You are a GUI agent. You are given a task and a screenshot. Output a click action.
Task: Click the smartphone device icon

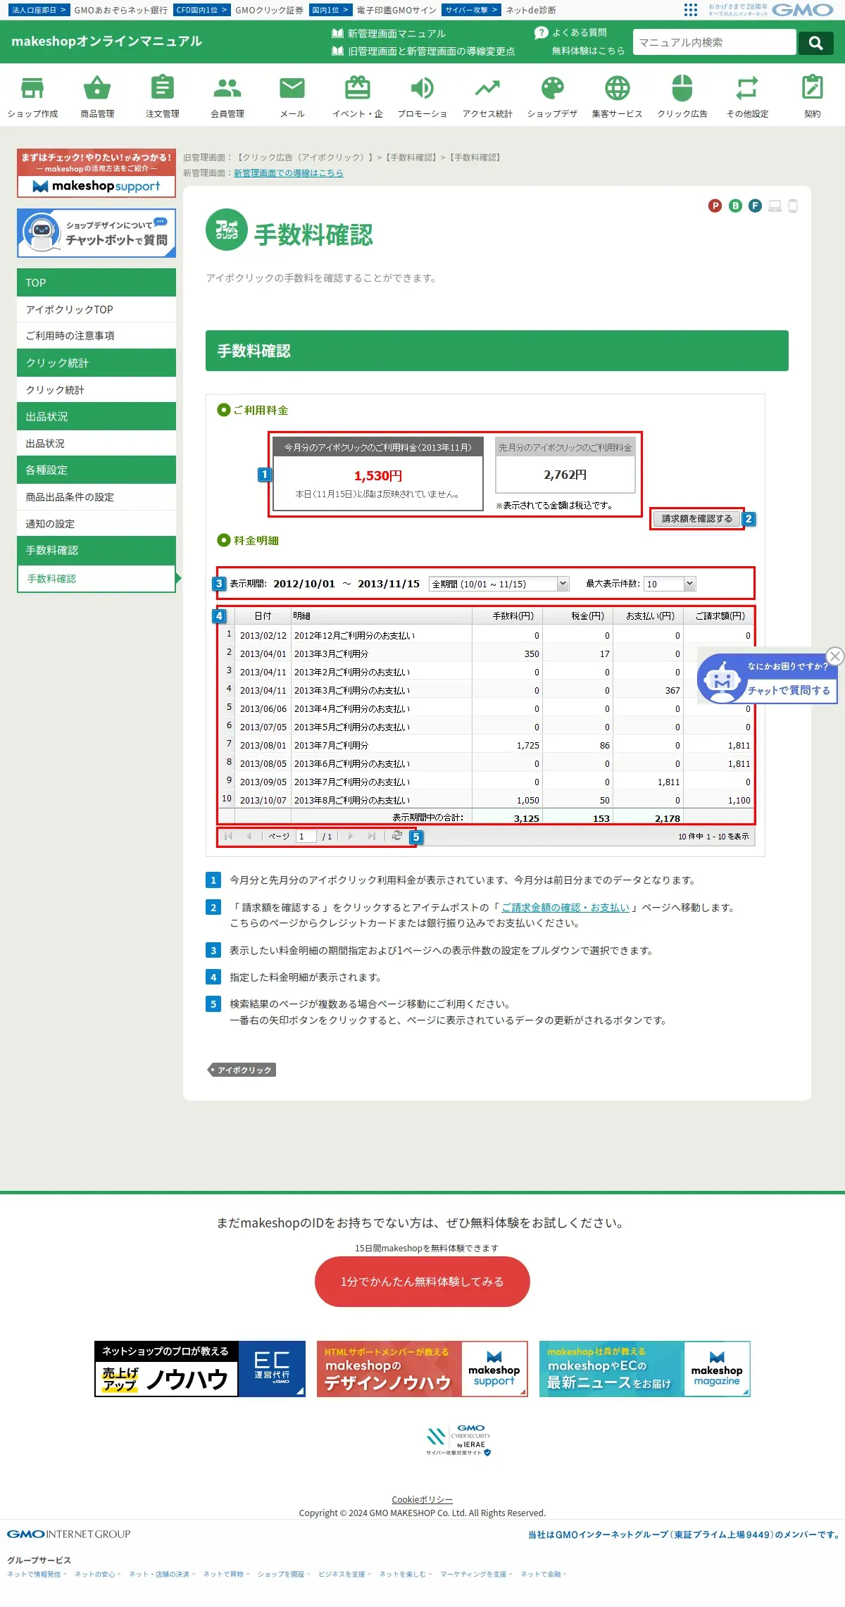(x=793, y=206)
